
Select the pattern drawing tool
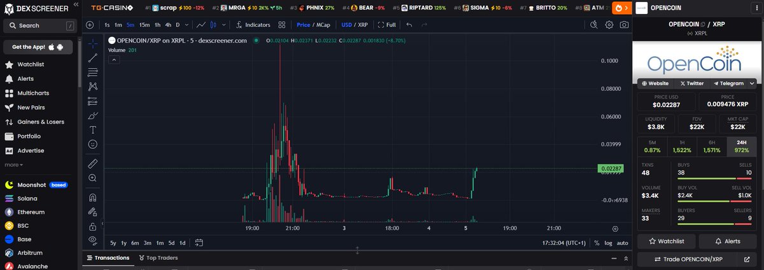(93, 87)
